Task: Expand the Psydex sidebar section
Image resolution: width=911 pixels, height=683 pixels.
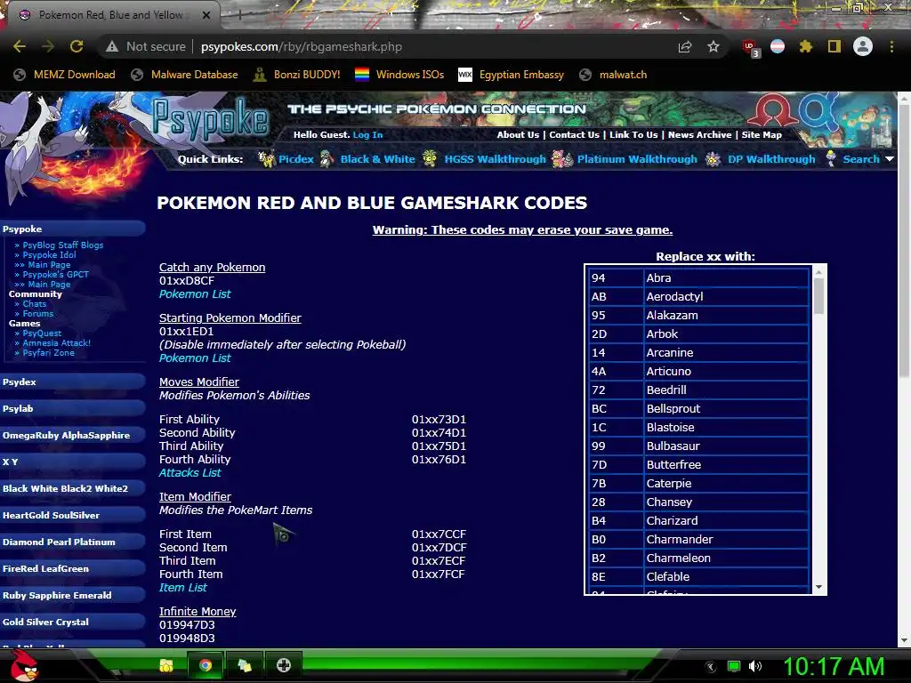Action: coord(73,382)
